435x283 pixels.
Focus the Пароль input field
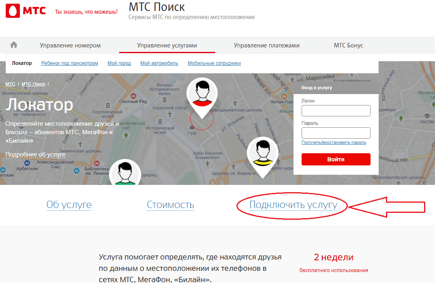[x=336, y=133]
